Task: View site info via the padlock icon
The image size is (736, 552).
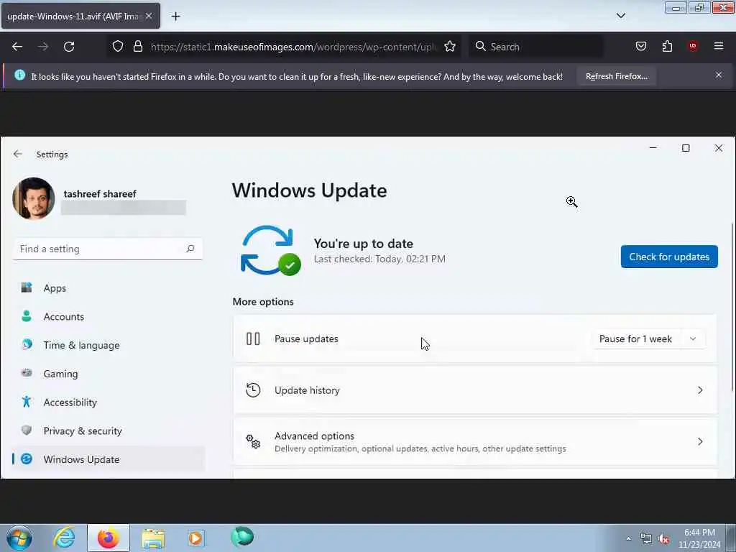Action: tap(137, 47)
